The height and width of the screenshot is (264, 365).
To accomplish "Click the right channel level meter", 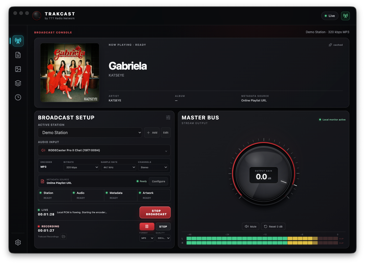I will point(262,243).
